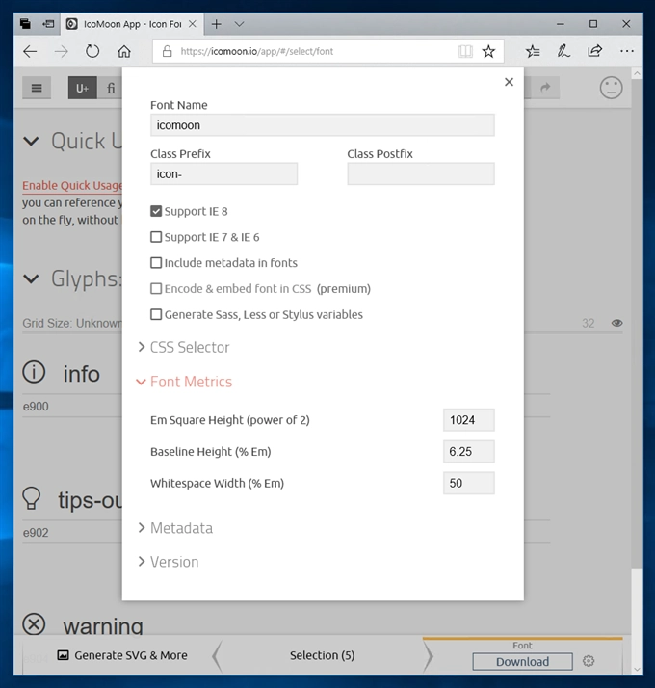Image resolution: width=655 pixels, height=688 pixels.
Task: Click the set tabs aside arrow icon
Action: click(x=48, y=24)
